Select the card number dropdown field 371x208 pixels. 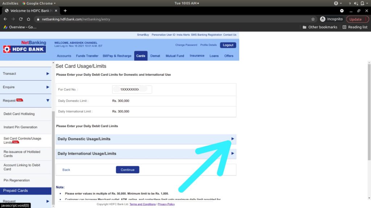(x=132, y=90)
